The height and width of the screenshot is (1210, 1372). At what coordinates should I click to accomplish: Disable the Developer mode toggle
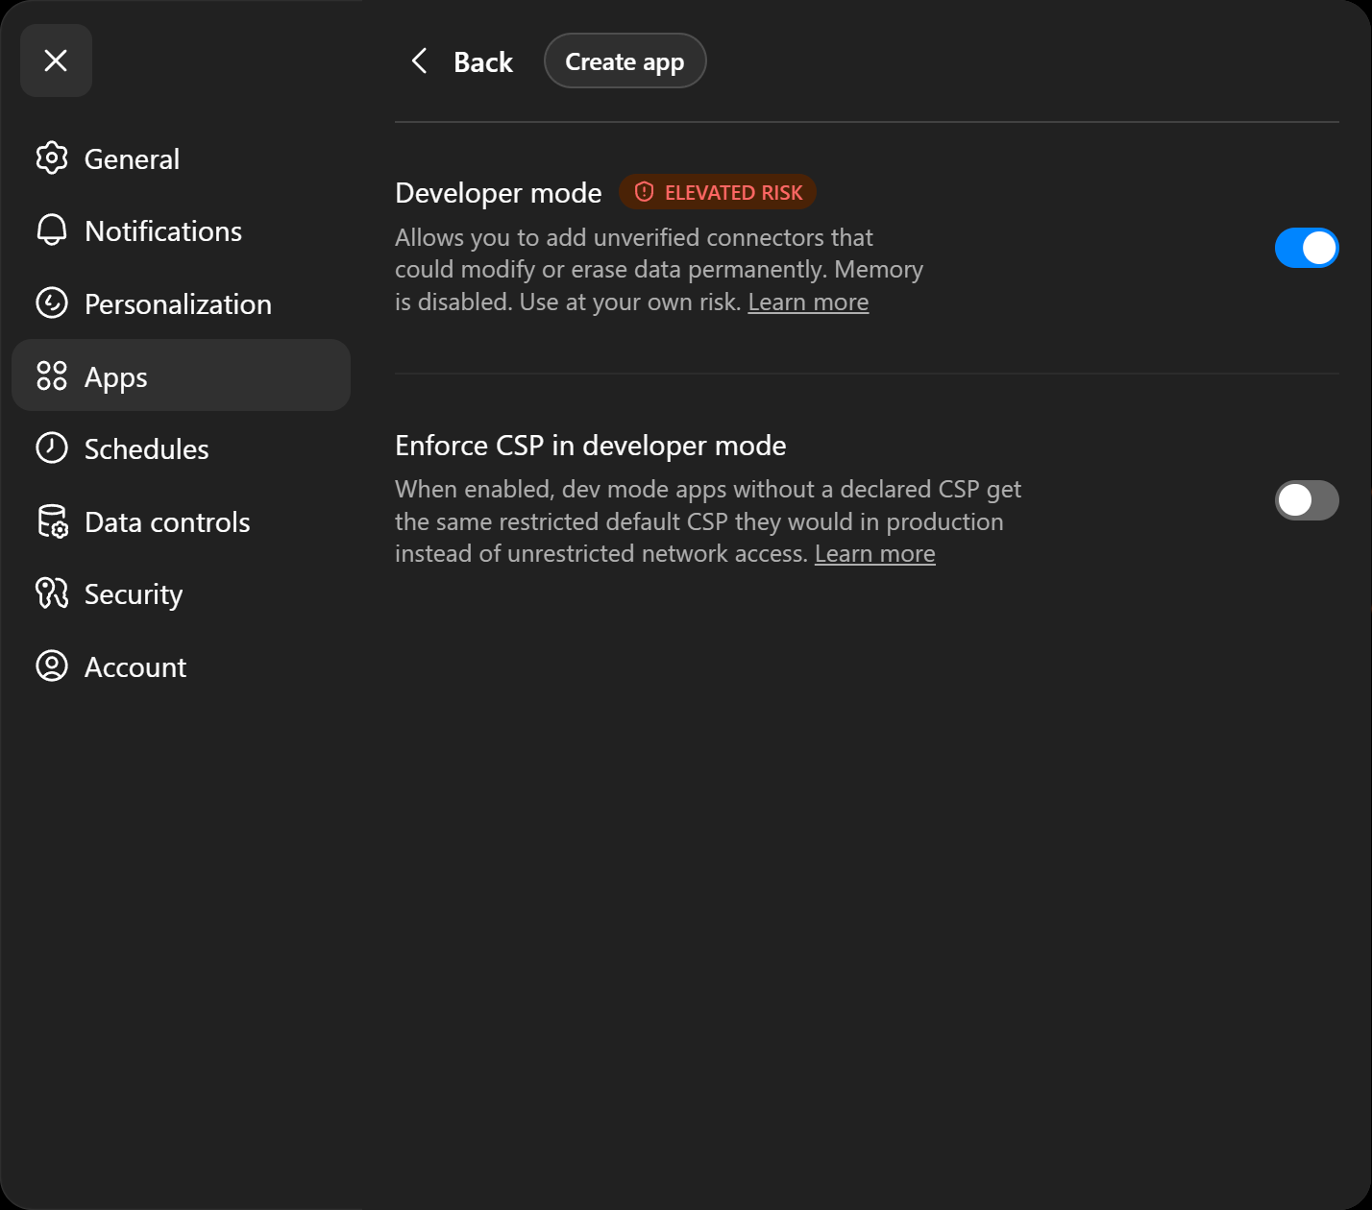(x=1307, y=248)
